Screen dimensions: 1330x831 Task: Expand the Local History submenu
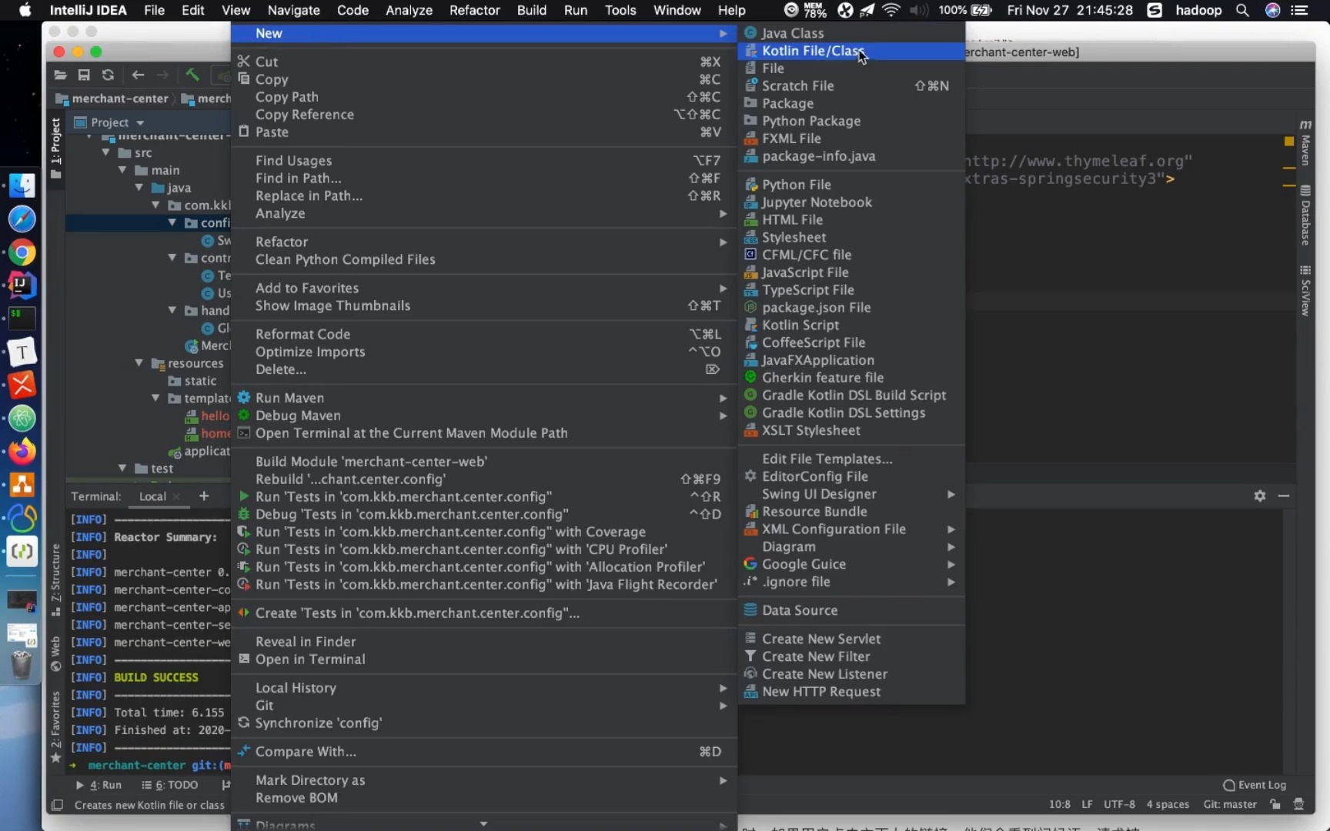point(483,688)
